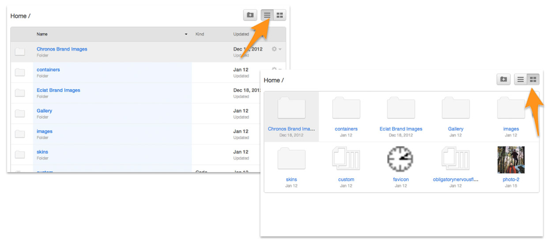The height and width of the screenshot is (243, 550).
Task: Select list view toggle in grid view window
Action: click(x=520, y=79)
